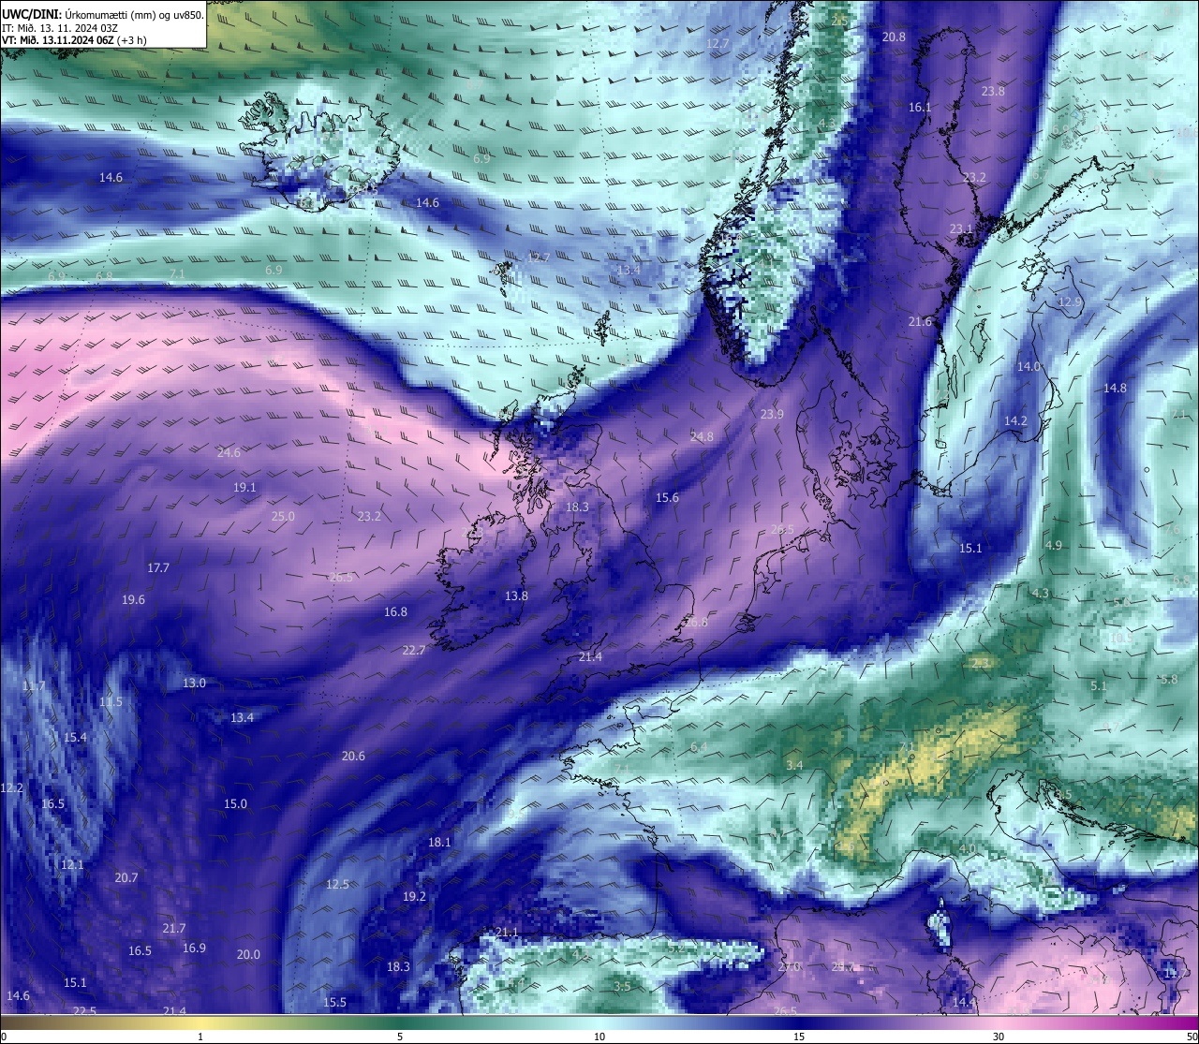Click the color scale tick labeled 5
The height and width of the screenshot is (1044, 1199).
click(x=400, y=1037)
